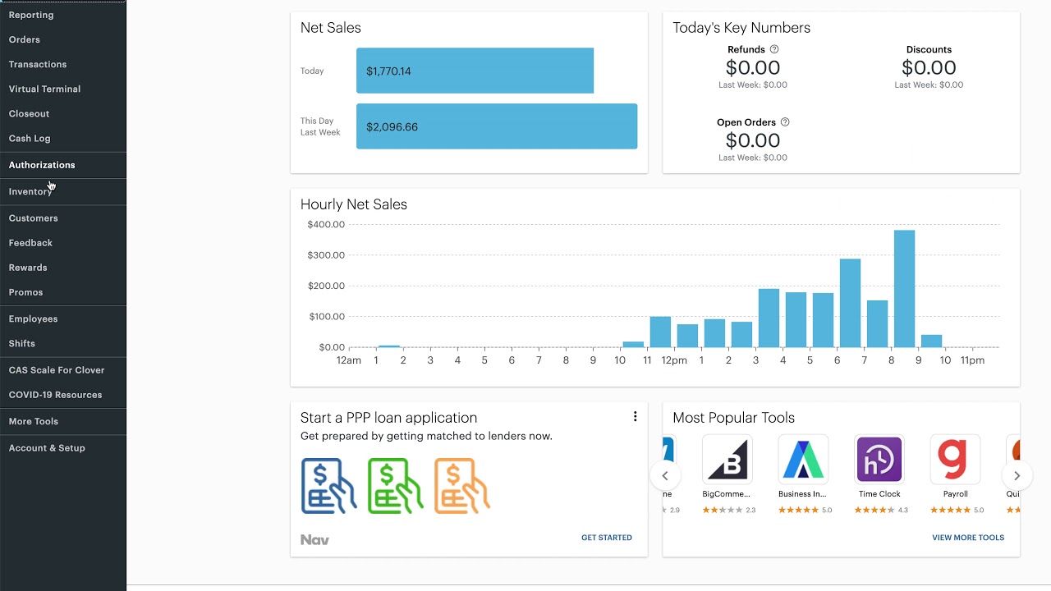The width and height of the screenshot is (1051, 591).
Task: Click the Open Orders help icon
Action: [785, 122]
